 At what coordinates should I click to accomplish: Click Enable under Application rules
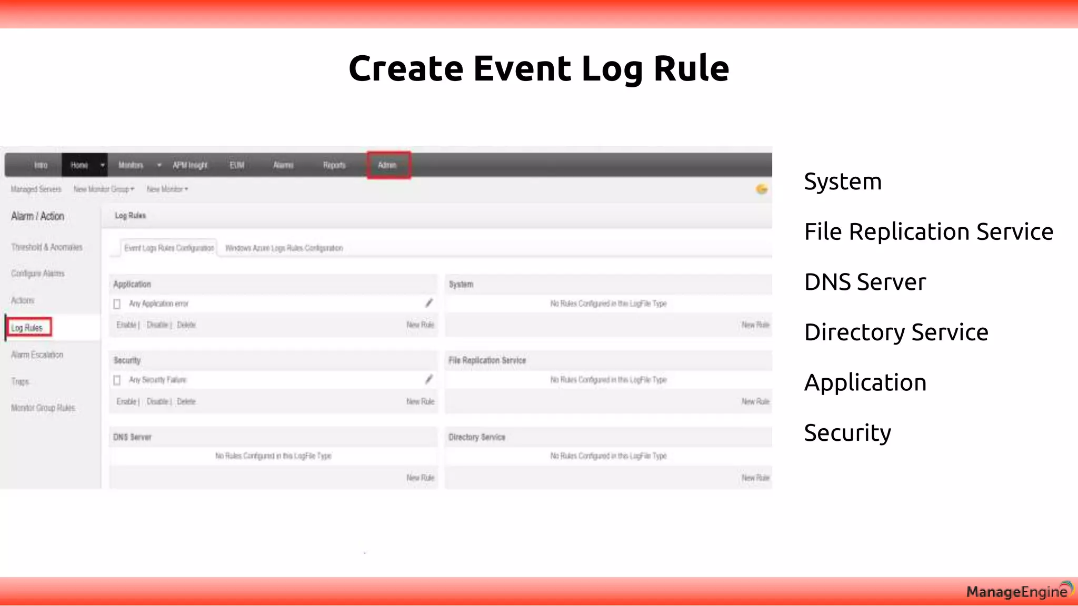tap(126, 325)
